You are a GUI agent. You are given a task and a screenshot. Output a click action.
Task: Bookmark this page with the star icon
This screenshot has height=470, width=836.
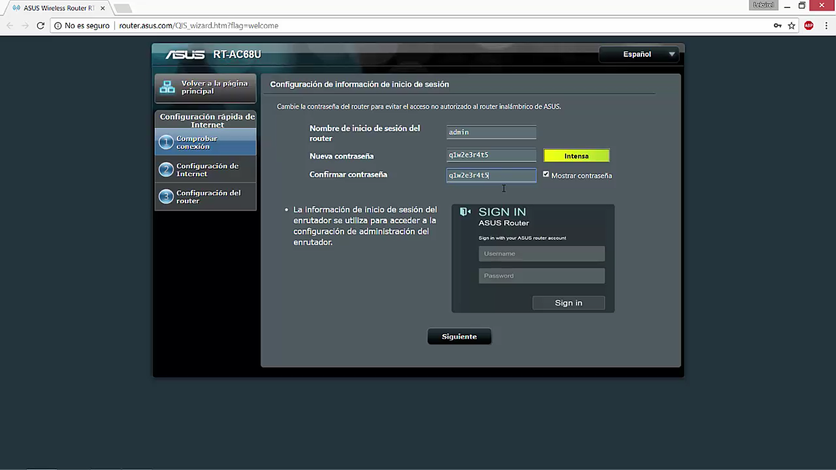click(791, 26)
